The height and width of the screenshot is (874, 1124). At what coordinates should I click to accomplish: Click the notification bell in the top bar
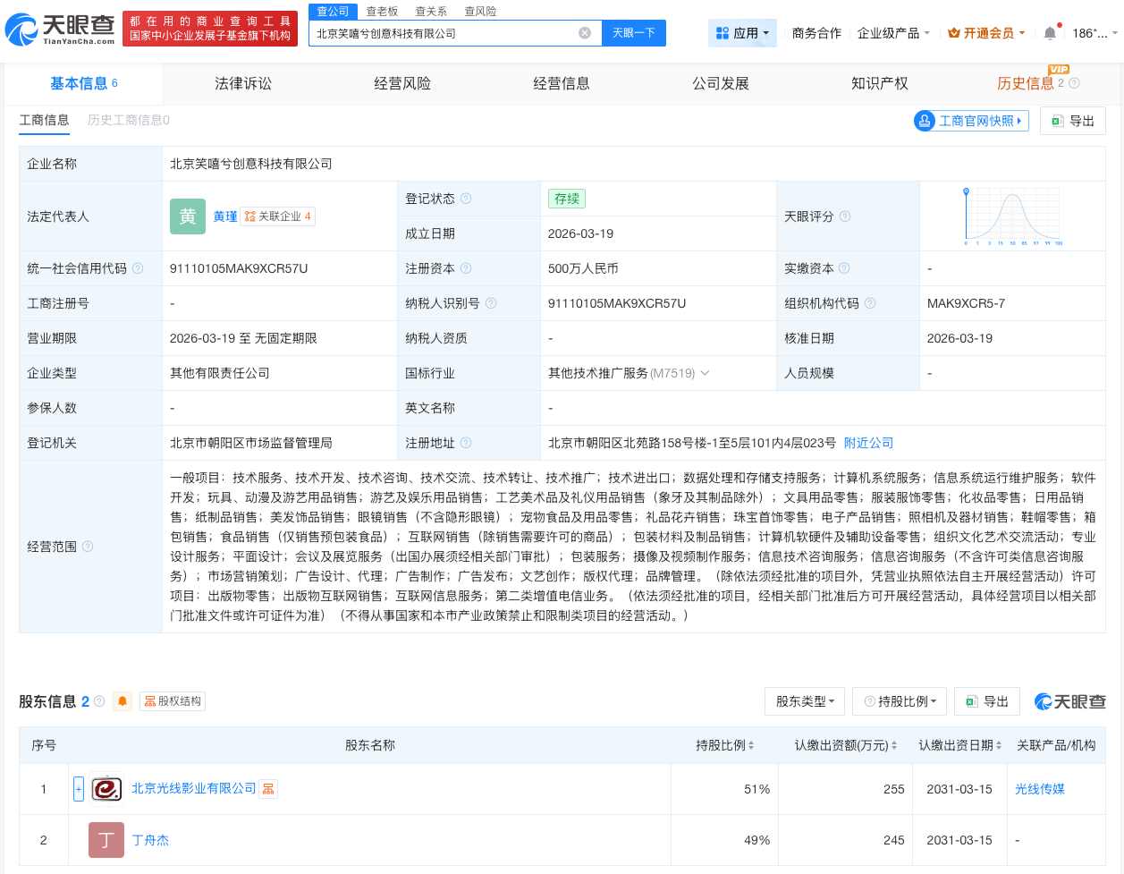[1050, 33]
